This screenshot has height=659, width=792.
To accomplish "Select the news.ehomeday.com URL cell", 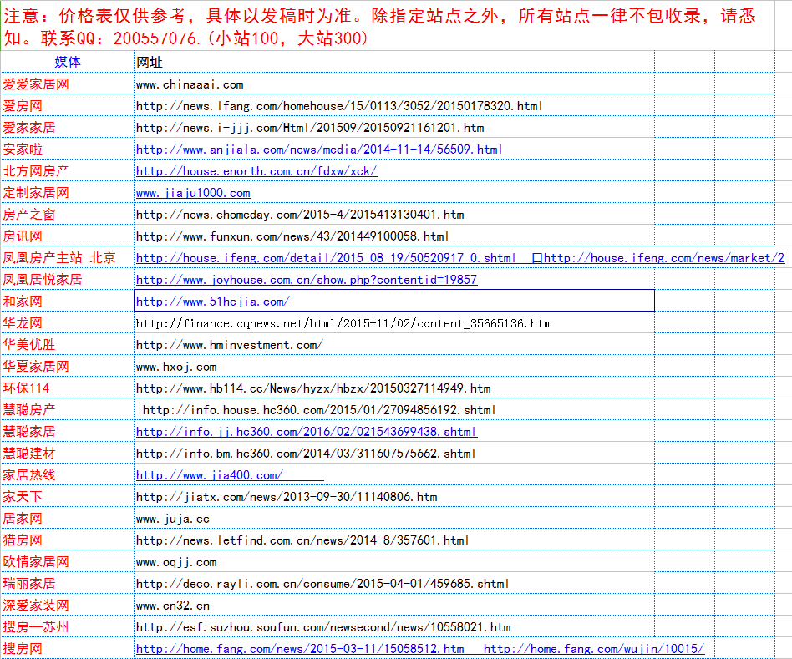I will coord(394,214).
